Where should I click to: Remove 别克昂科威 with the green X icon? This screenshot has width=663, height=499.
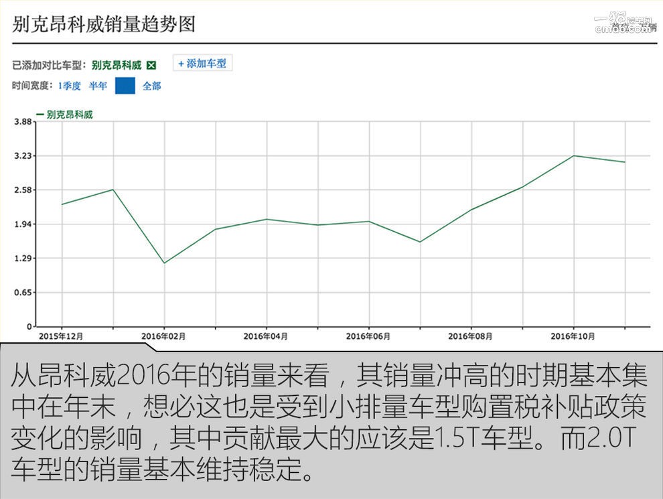coord(151,65)
